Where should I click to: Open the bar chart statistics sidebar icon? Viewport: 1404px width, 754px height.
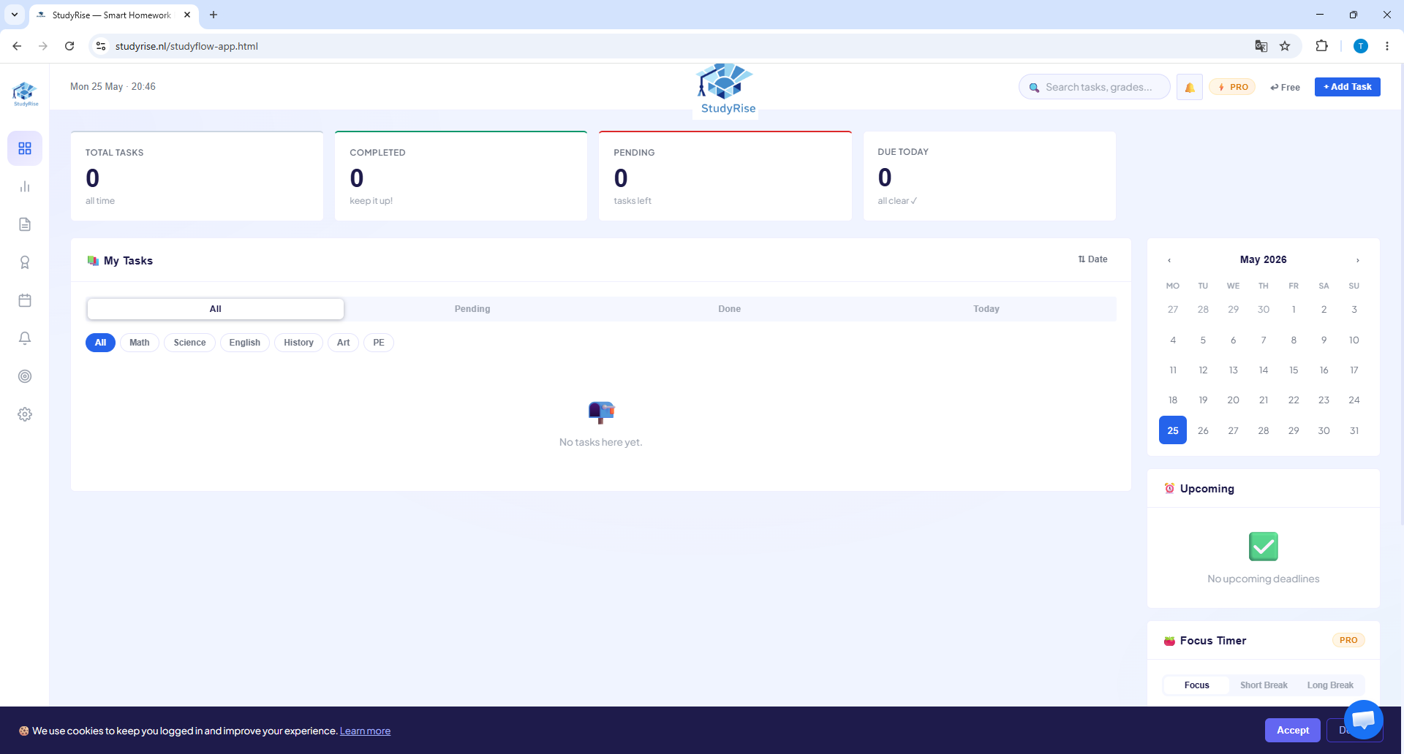25,186
